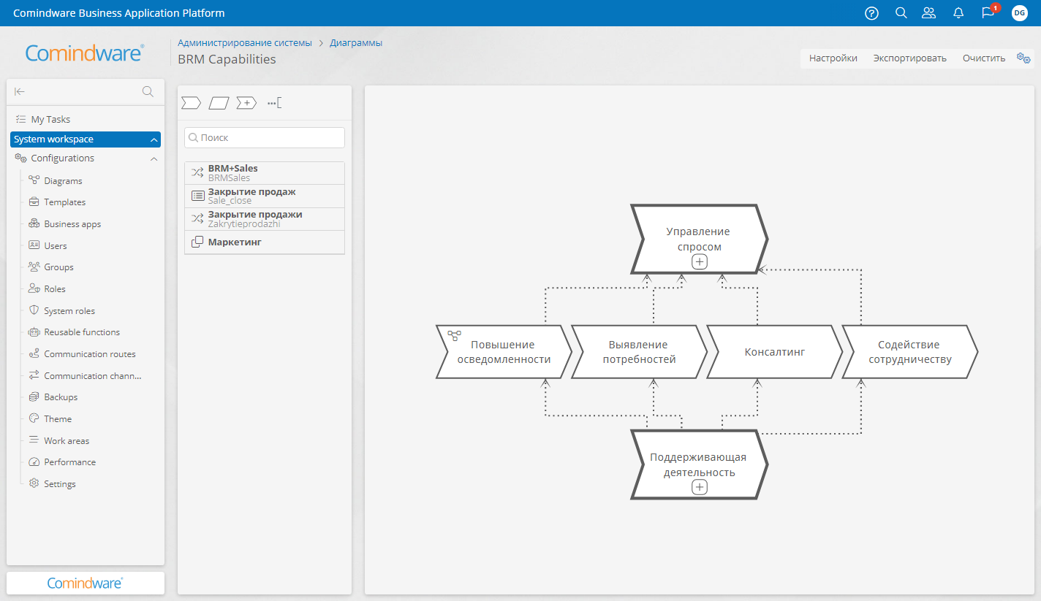Open the System roles navigation item
Viewport: 1041px width, 601px height.
[x=69, y=310]
